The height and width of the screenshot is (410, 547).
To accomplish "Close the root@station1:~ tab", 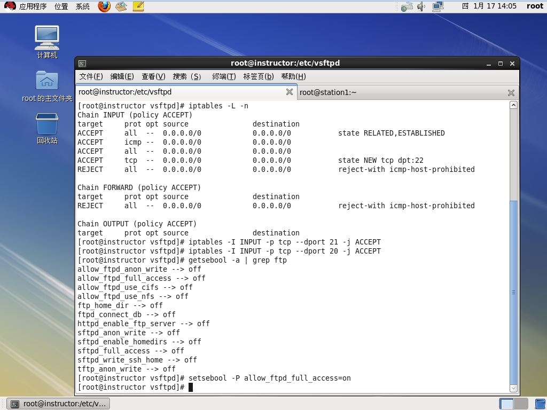I will [x=511, y=92].
